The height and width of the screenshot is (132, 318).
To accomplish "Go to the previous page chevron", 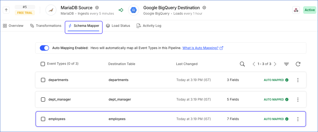I will [x=254, y=64].
